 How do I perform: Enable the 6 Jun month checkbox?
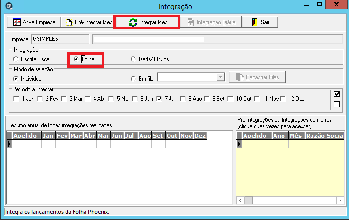[135, 99]
